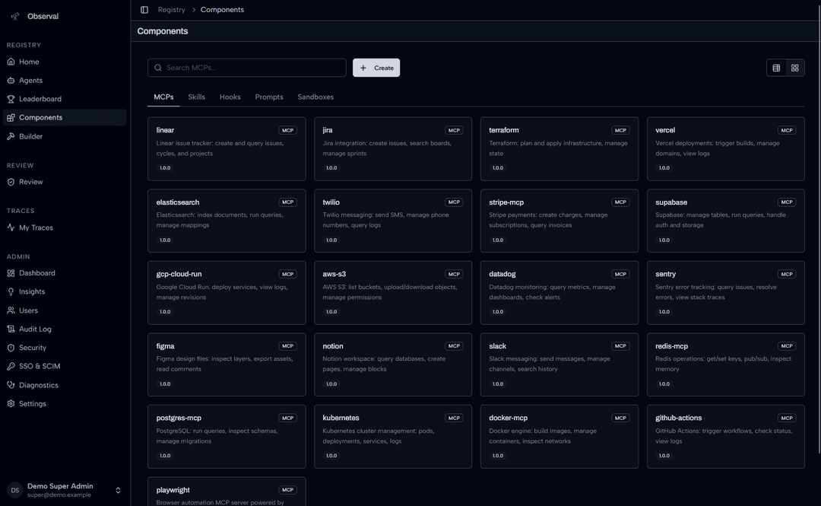
Task: Click the Diagnostics stethoscope icon
Action: pos(11,385)
